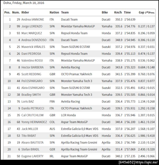
Task: Click the Doha date heading text
Action: click(24, 3)
